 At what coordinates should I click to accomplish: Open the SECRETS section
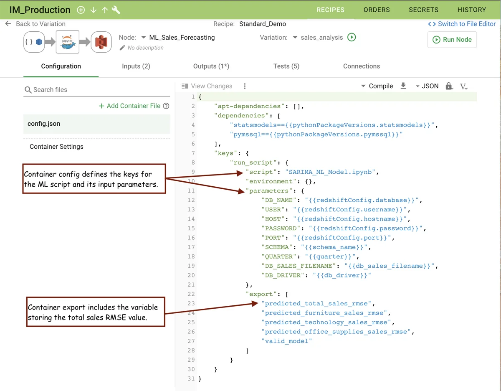[x=423, y=10]
